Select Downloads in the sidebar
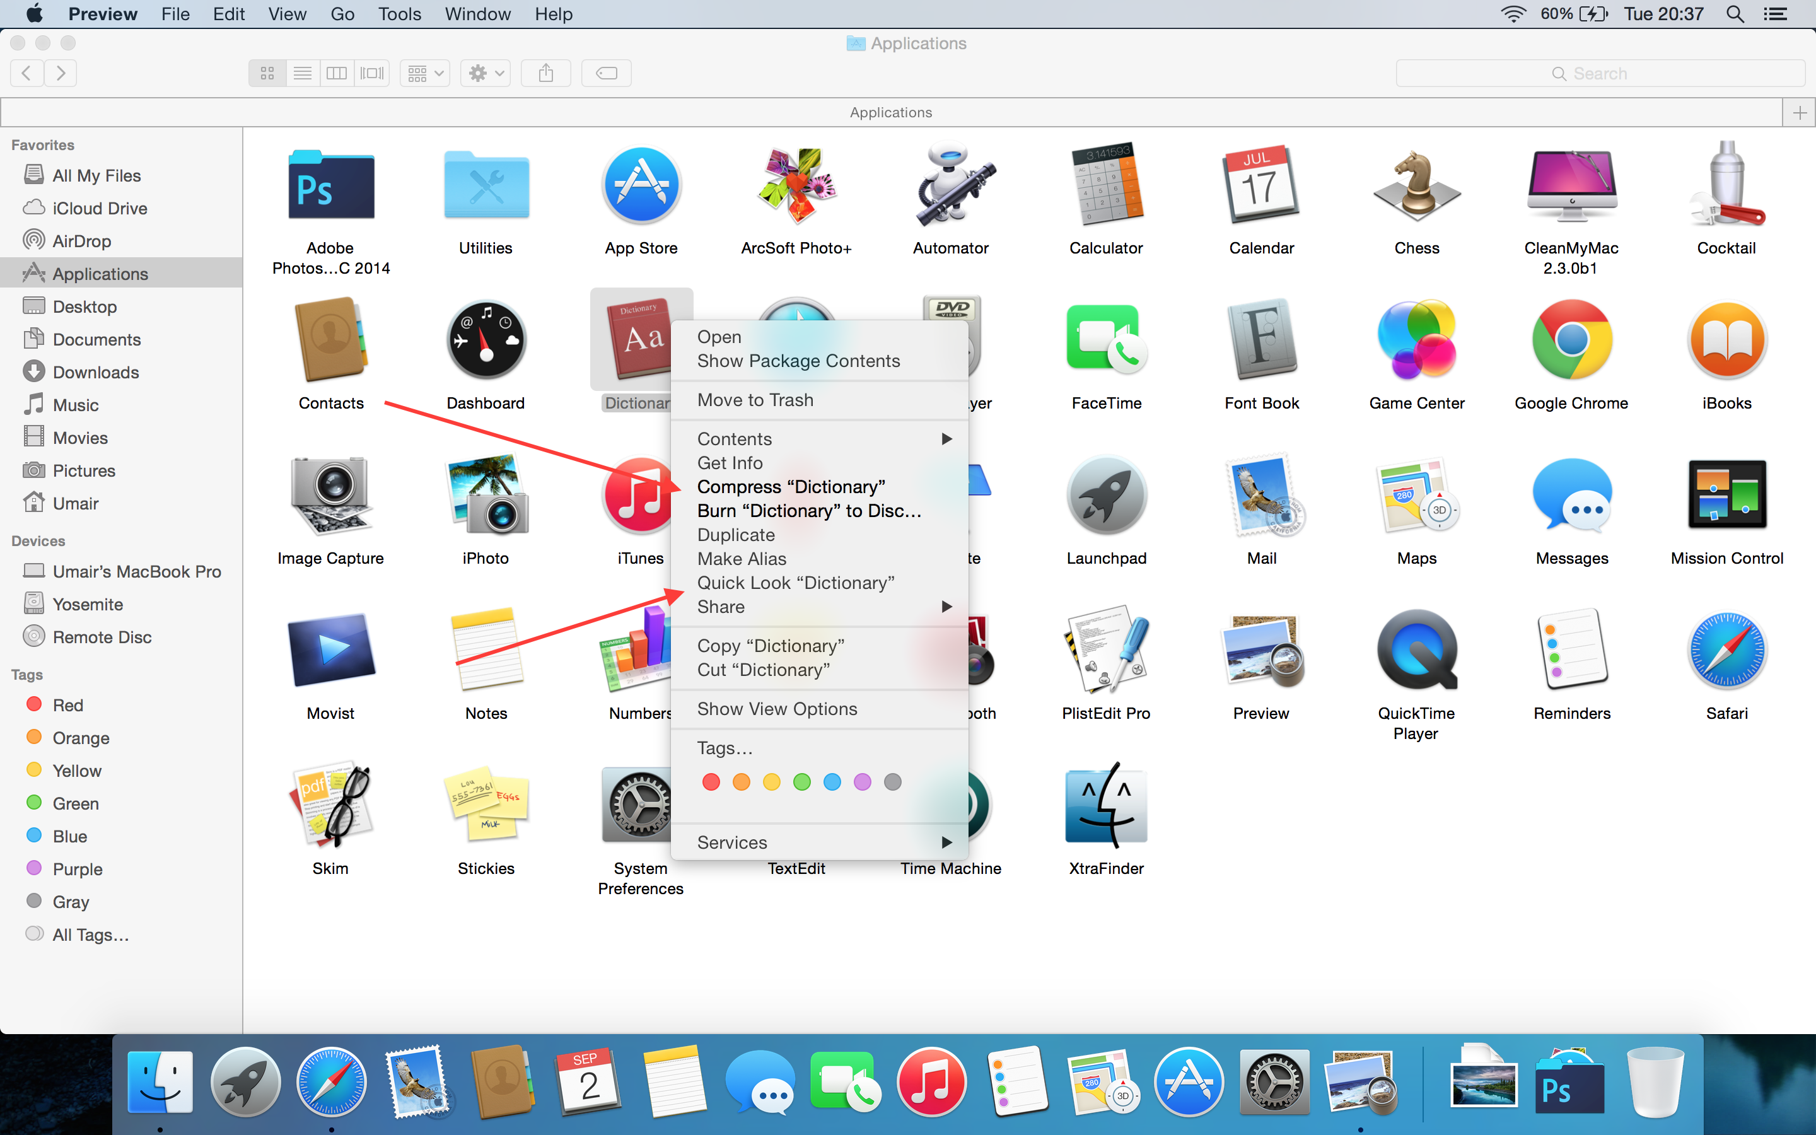1816x1135 pixels. pos(95,372)
